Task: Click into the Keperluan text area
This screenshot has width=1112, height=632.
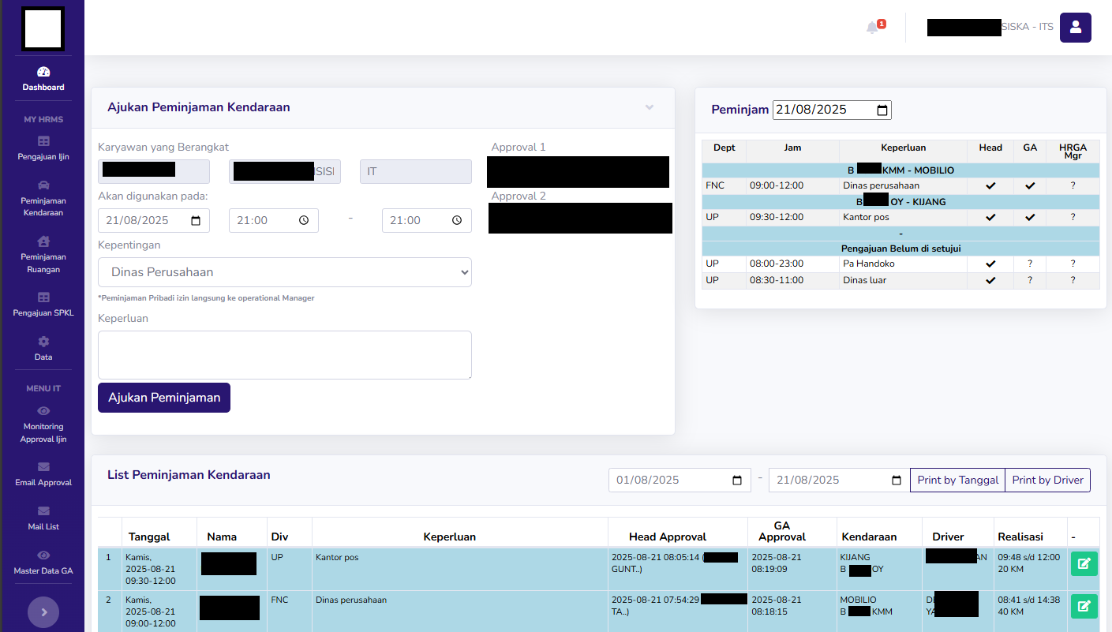Action: 285,355
